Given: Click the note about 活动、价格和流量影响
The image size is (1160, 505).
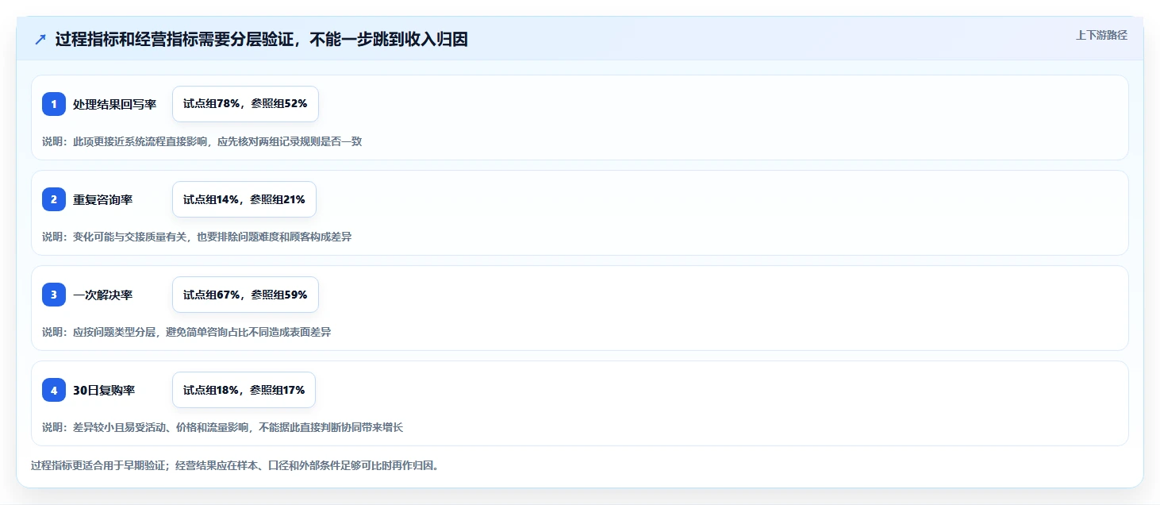Looking at the screenshot, I should pos(222,427).
